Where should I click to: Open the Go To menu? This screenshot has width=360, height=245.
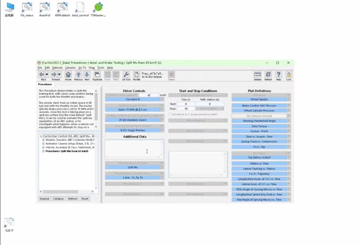pyautogui.click(x=83, y=67)
